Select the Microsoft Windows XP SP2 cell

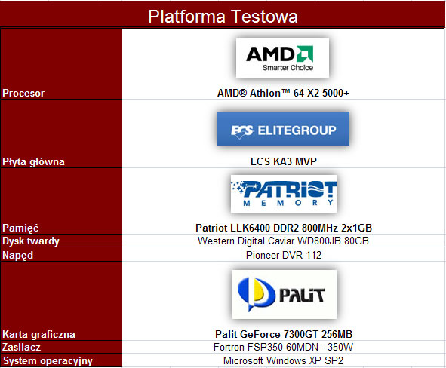(x=283, y=360)
